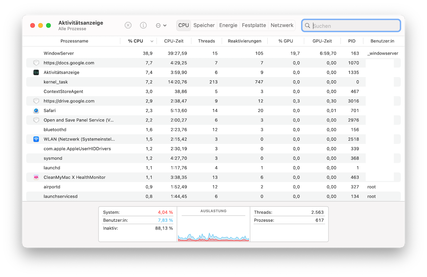The width and height of the screenshot is (427, 277).
Task: Sort by Threads column header
Action: [206, 41]
